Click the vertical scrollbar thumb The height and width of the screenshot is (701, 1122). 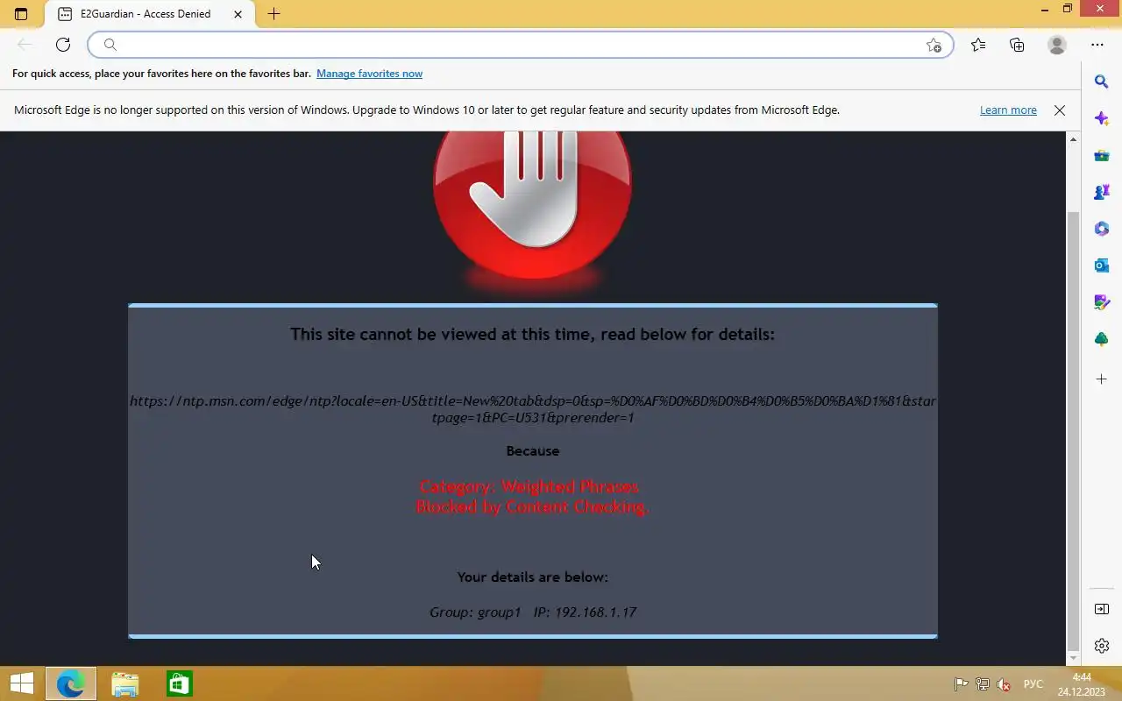coord(1073,429)
